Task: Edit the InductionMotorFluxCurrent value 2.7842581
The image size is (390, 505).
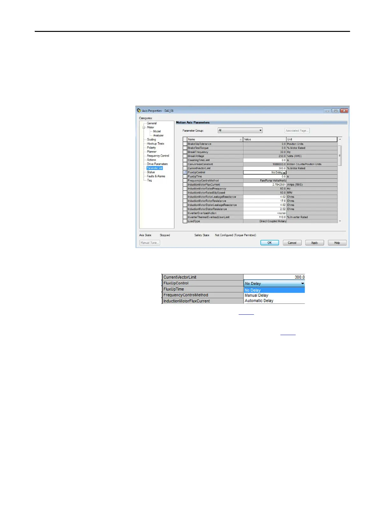Action: coord(265,185)
